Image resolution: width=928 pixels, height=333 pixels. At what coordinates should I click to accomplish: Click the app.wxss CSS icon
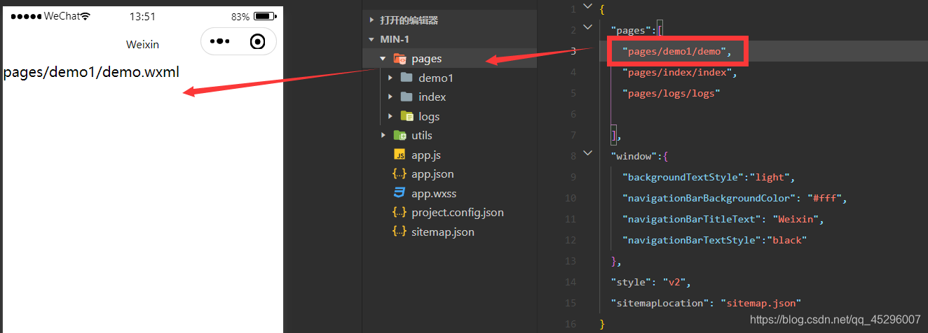point(400,193)
